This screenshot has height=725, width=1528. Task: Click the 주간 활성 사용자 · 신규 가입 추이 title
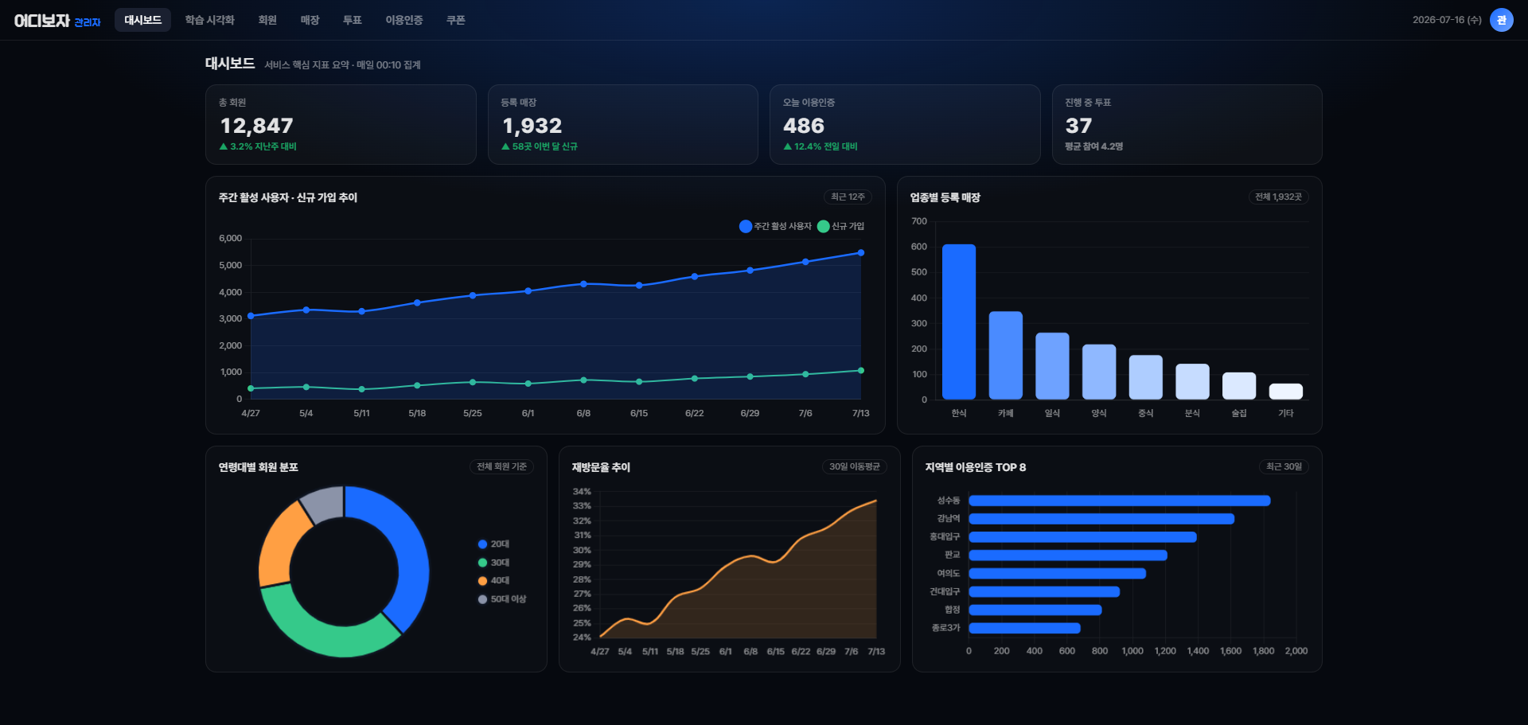[288, 197]
